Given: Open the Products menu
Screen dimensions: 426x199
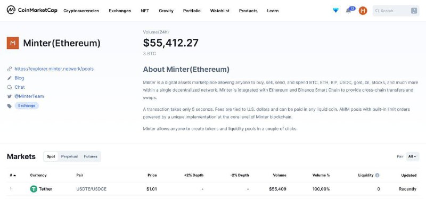Looking at the screenshot, I should pyautogui.click(x=248, y=11).
